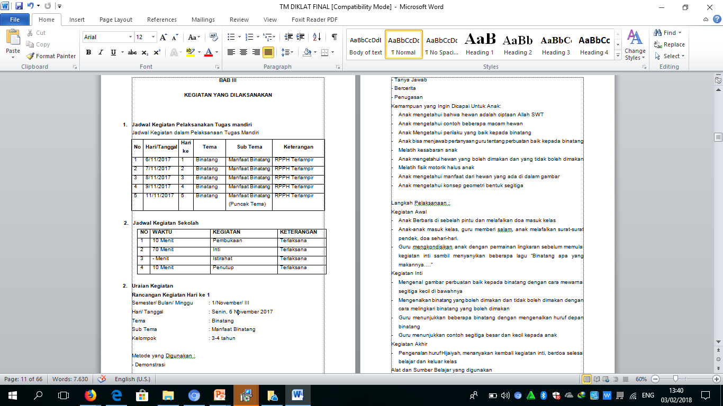This screenshot has height=406, width=723.
Task: Click the Words: 7.630 count
Action: coord(70,379)
